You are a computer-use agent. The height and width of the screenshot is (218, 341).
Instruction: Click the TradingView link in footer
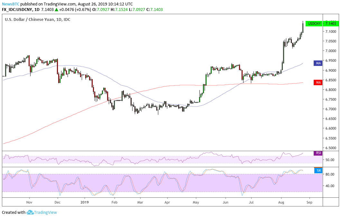tap(45, 212)
